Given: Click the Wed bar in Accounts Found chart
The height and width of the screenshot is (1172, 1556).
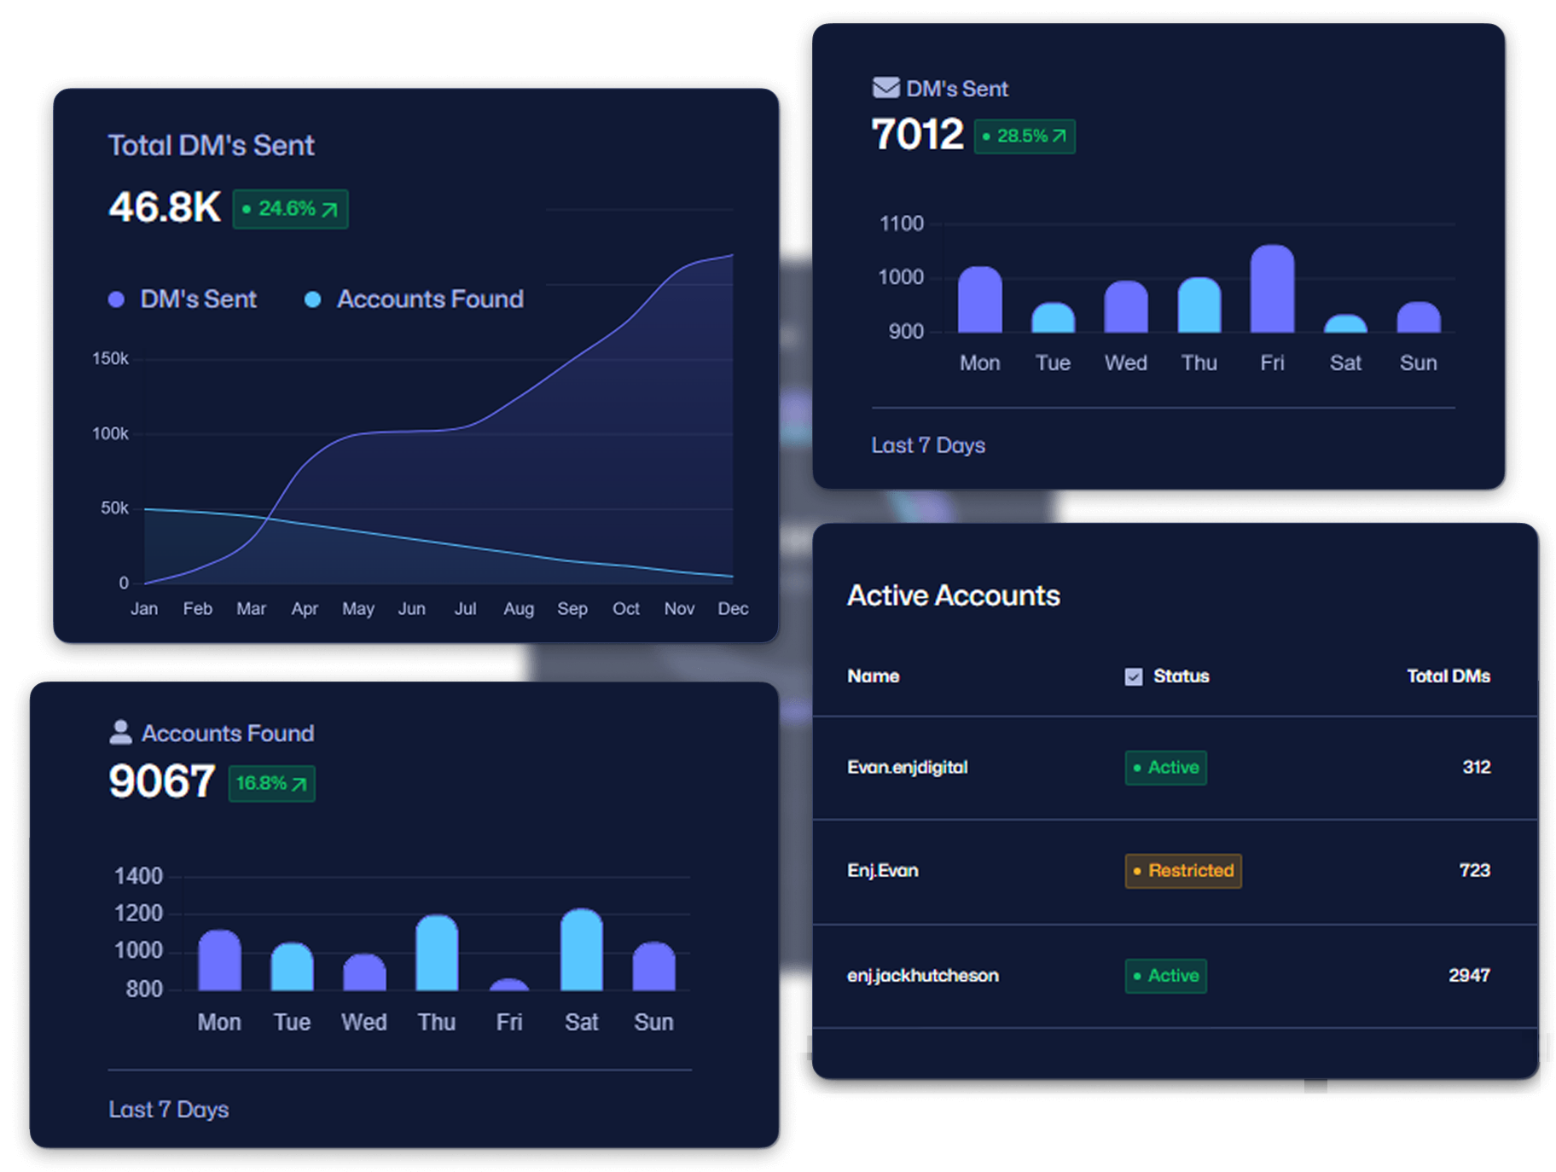Looking at the screenshot, I should coord(364,972).
